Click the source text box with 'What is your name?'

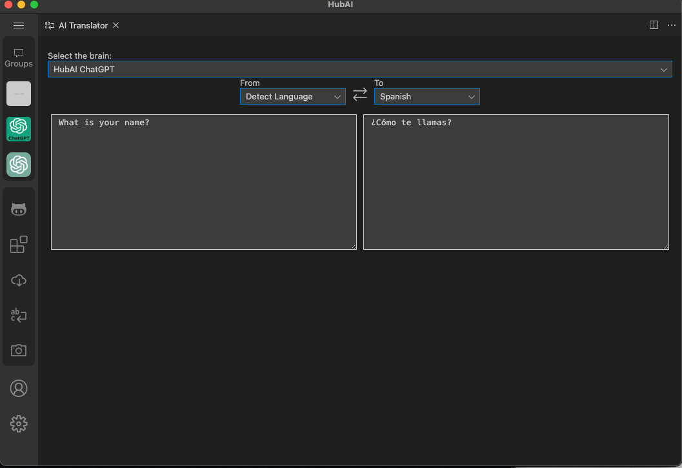[x=203, y=182]
